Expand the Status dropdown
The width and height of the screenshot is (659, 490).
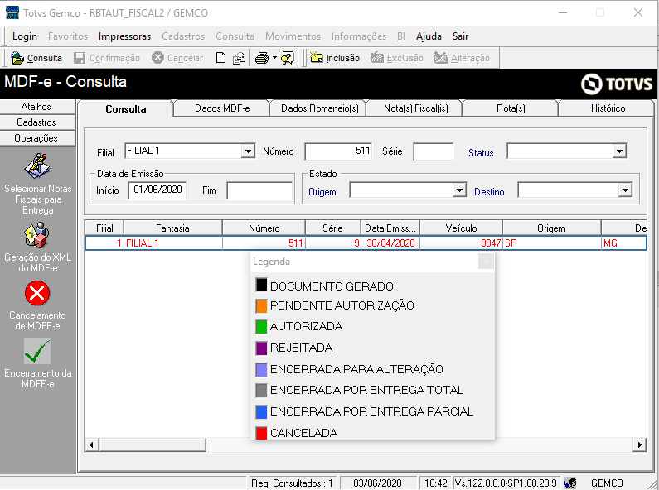pos(619,151)
